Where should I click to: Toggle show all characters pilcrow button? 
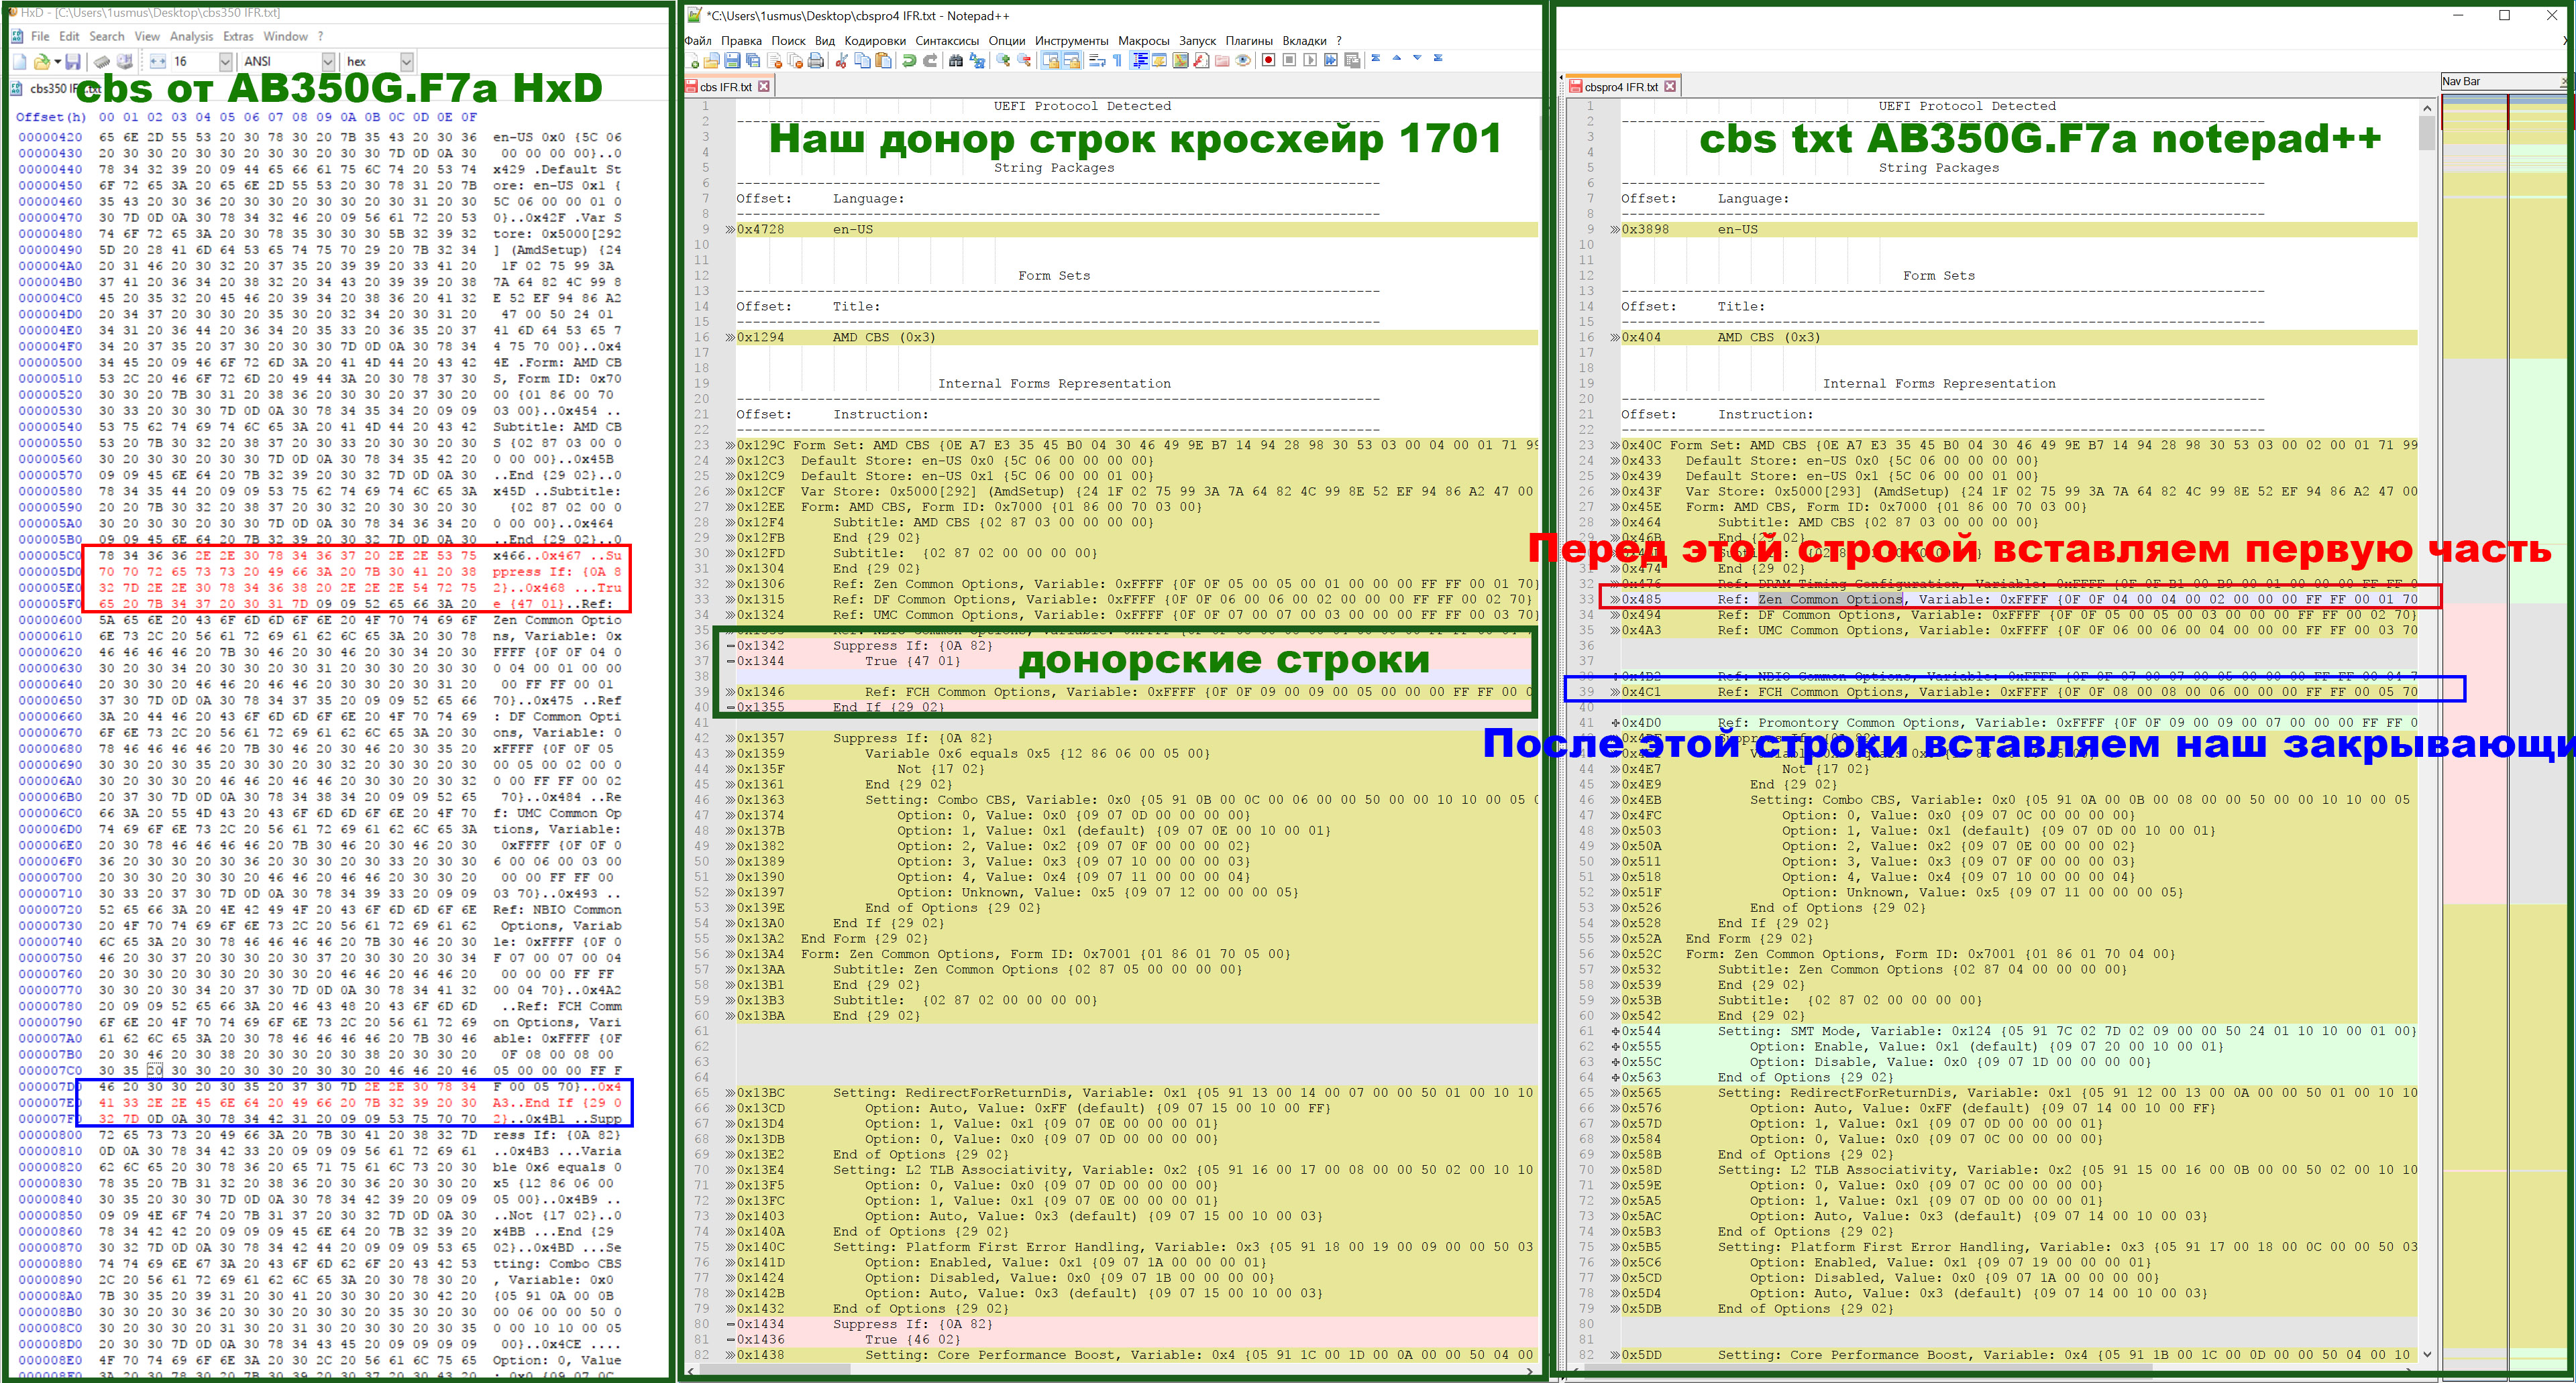(1118, 61)
